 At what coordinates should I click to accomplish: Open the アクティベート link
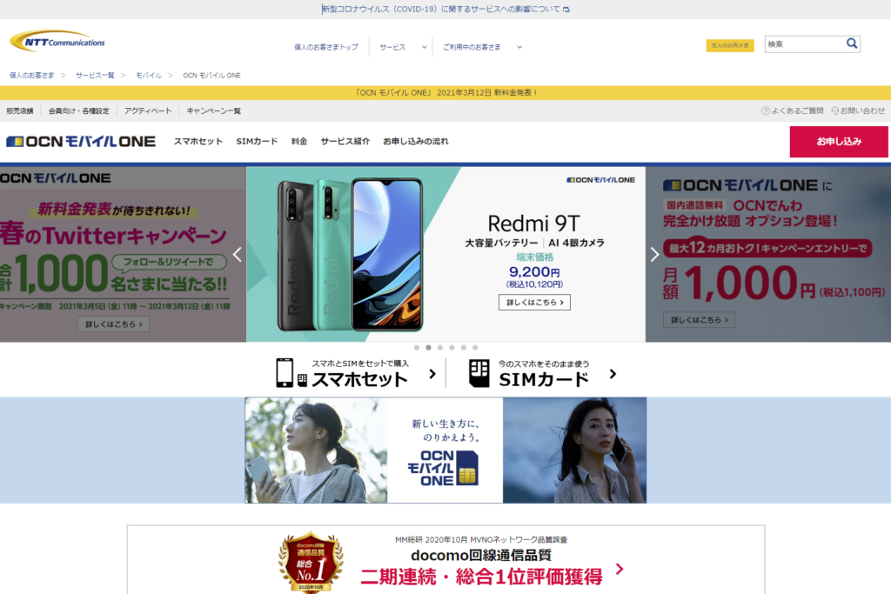[148, 110]
